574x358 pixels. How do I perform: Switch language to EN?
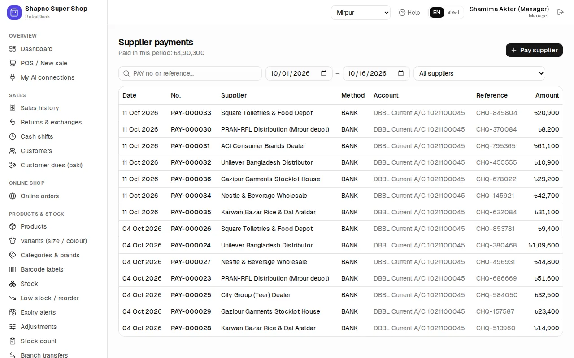(437, 13)
